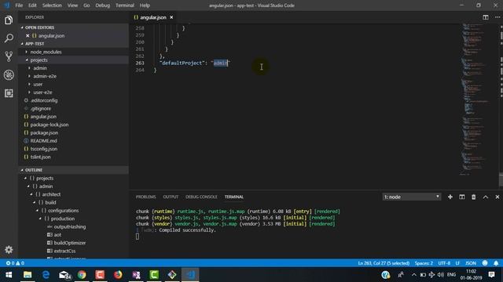503x282 pixels.
Task: Open package.json from the file tree
Action: click(x=44, y=132)
